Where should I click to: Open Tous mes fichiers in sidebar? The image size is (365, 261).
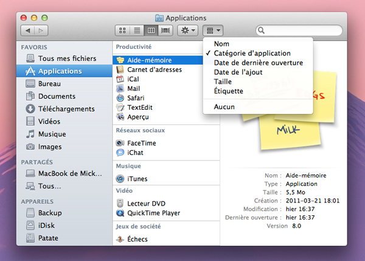64,59
